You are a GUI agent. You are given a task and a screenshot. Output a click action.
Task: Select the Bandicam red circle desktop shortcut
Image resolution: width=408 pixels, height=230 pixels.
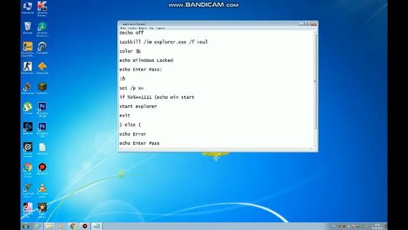pos(42,169)
